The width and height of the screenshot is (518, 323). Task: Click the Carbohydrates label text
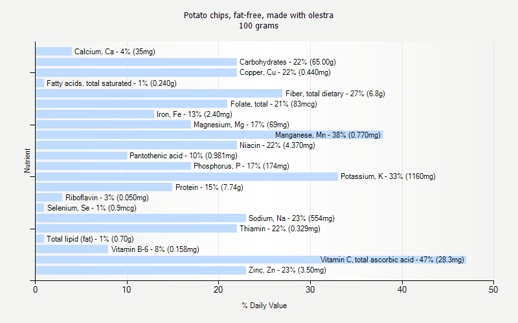(x=287, y=62)
